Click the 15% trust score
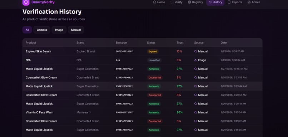Screen dimensions: 288x137 (x=179, y=51)
